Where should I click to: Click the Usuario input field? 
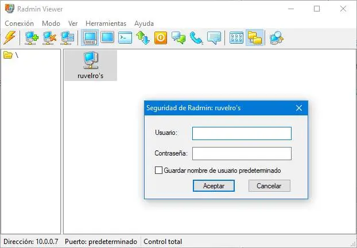(x=242, y=133)
